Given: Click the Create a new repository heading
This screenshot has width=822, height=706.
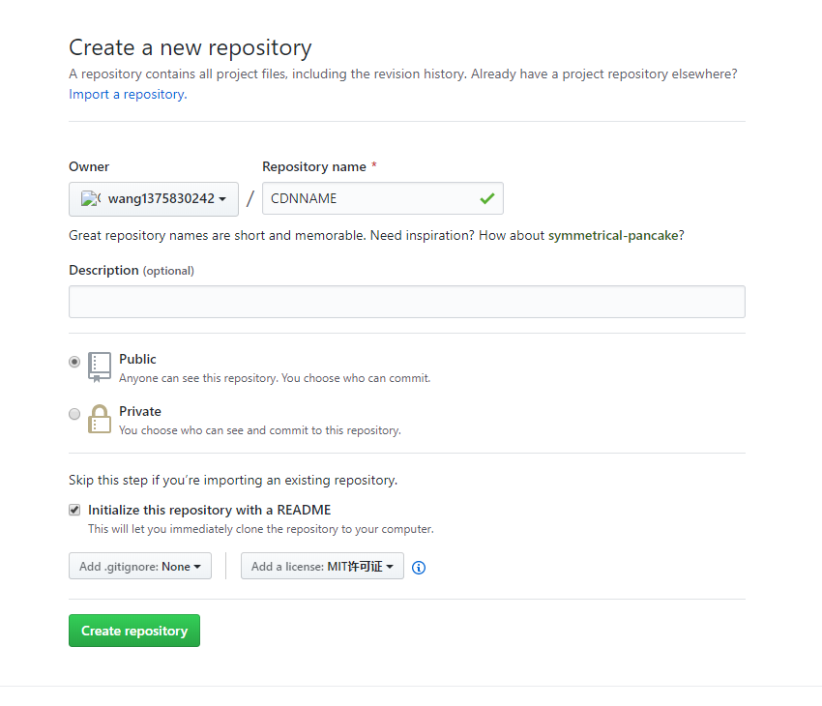Looking at the screenshot, I should point(191,47).
